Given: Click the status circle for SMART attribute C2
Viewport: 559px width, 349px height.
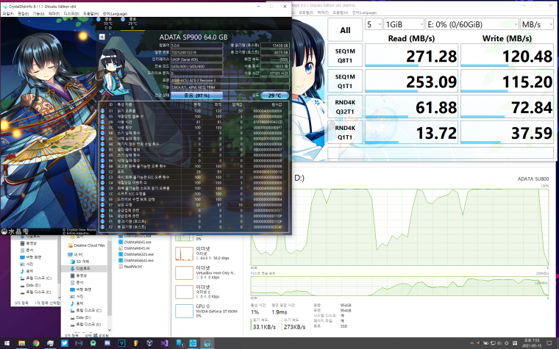Looking at the screenshot, I should pos(103,172).
